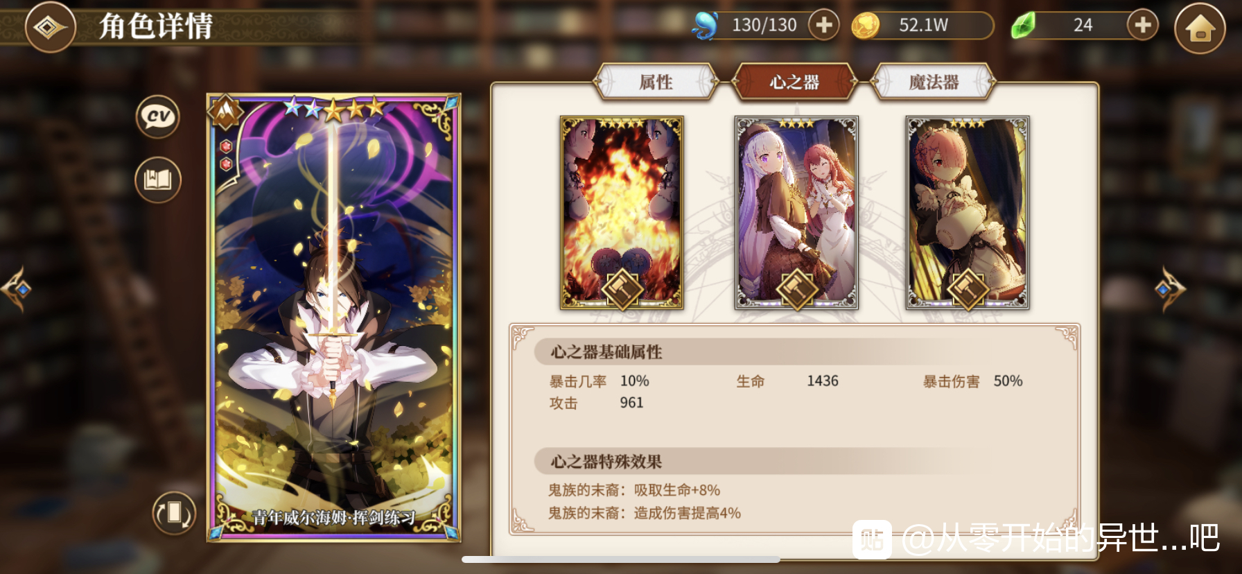
Task: Switch to the 属性 tab
Action: (x=656, y=82)
